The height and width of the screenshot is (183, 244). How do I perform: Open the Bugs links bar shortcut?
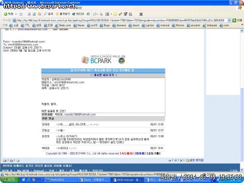[105, 25]
